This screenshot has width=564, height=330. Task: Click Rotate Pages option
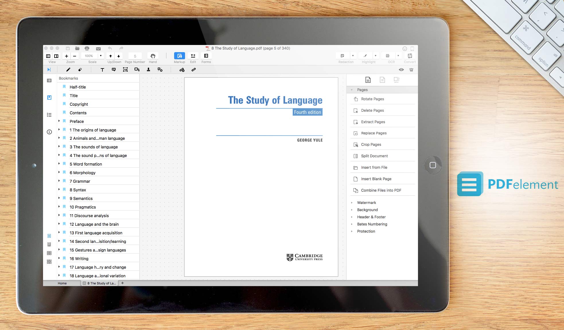[372, 99]
